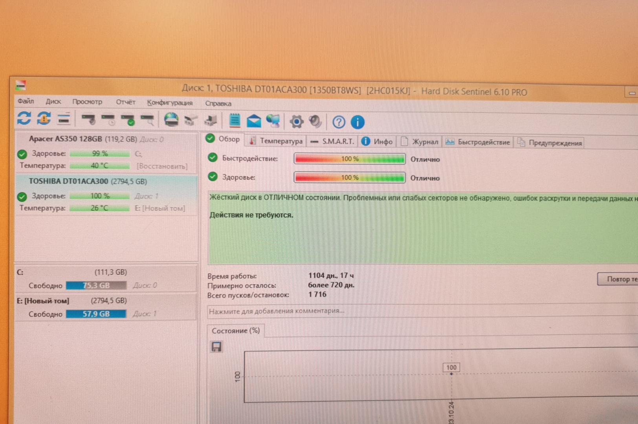This screenshot has height=424, width=638.
Task: Open the Конфигурация menu
Action: (x=170, y=103)
